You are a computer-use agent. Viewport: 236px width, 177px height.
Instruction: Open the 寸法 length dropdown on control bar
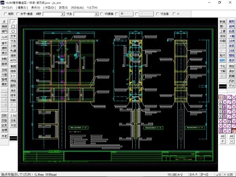point(96,14)
